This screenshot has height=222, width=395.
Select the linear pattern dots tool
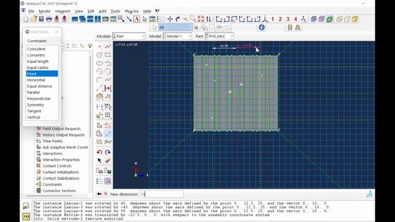[x=108, y=115]
